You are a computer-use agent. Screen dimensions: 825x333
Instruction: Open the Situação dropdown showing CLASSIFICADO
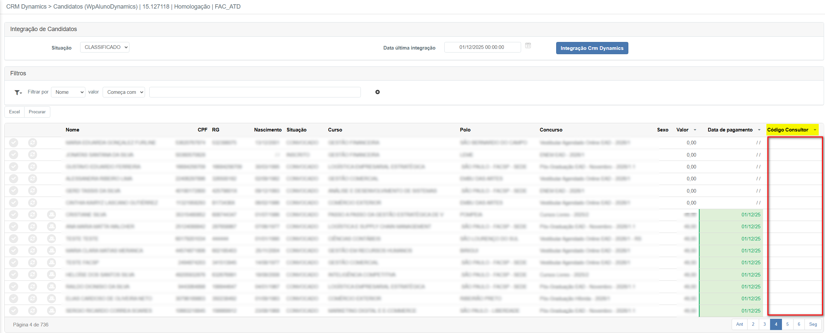[x=105, y=47]
